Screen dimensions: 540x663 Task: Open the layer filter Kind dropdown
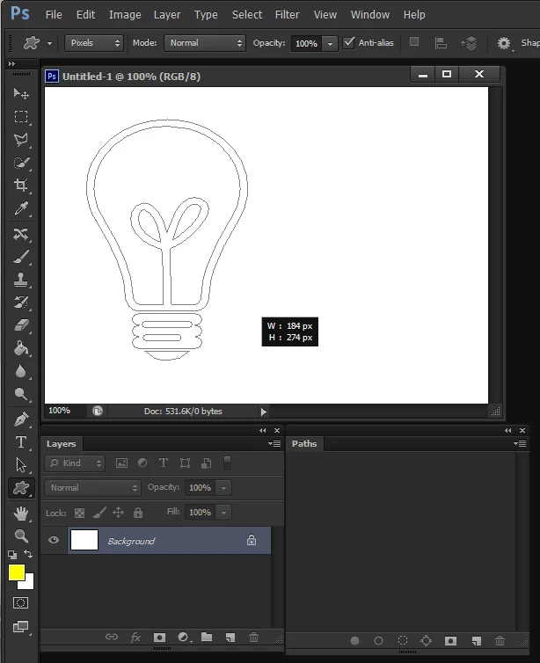point(75,463)
